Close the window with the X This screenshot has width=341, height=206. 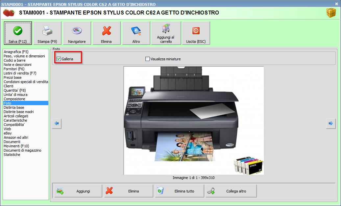click(336, 4)
